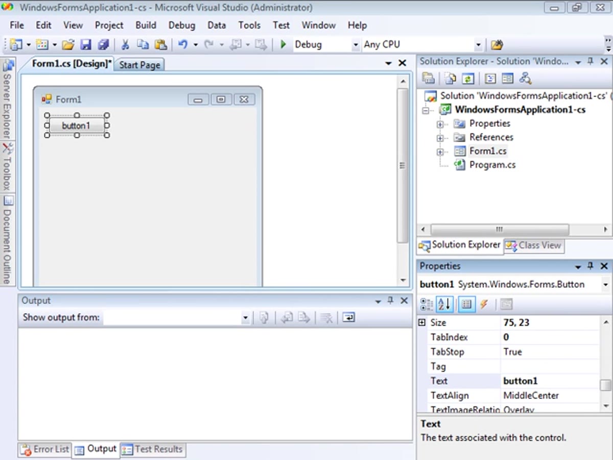Expand the Properties node in Solution Explorer
The image size is (613, 460).
[x=440, y=124]
